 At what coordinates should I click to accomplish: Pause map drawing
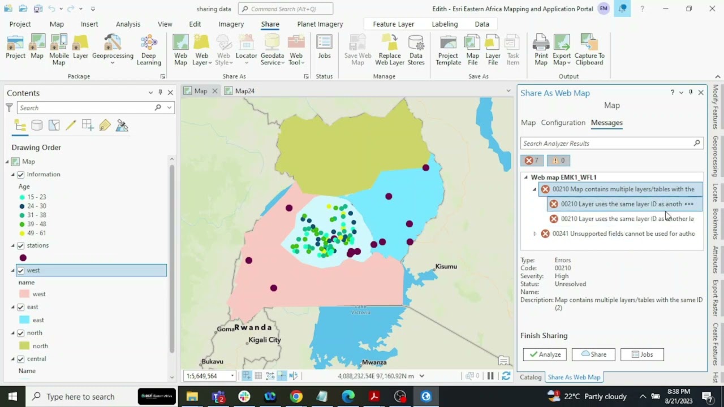pos(490,376)
